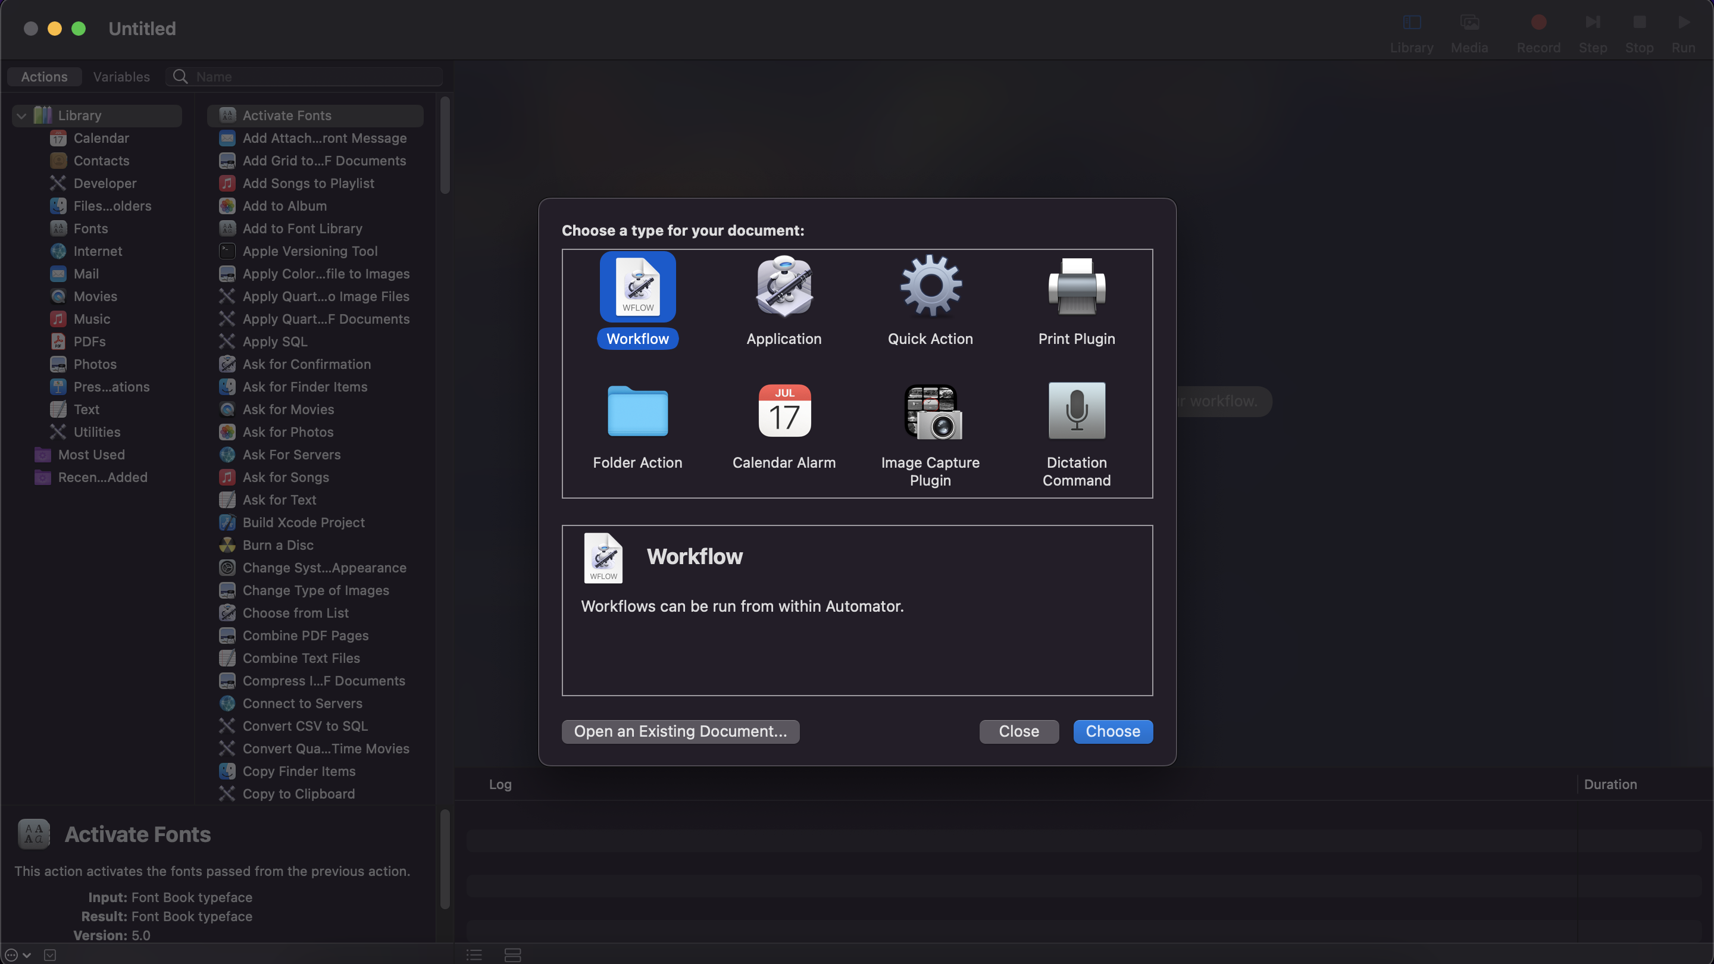Open the Recently Added smart folder
The width and height of the screenshot is (1714, 964).
point(102,478)
